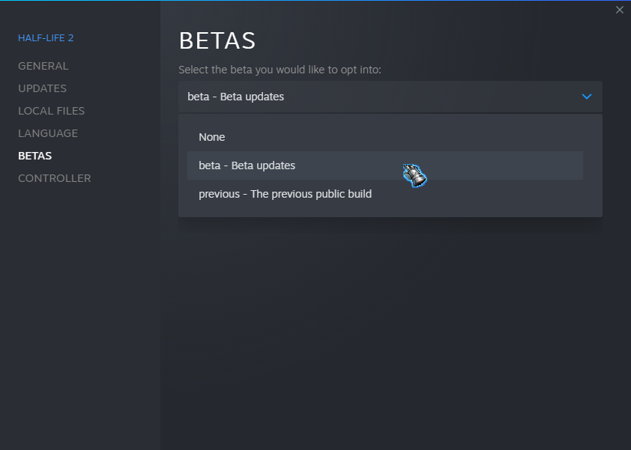Select the BETAS sidebar tab
631x450 pixels.
pos(34,156)
